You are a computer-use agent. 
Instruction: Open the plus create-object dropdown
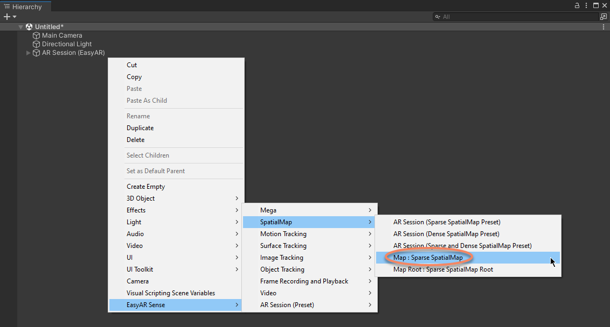tap(10, 17)
